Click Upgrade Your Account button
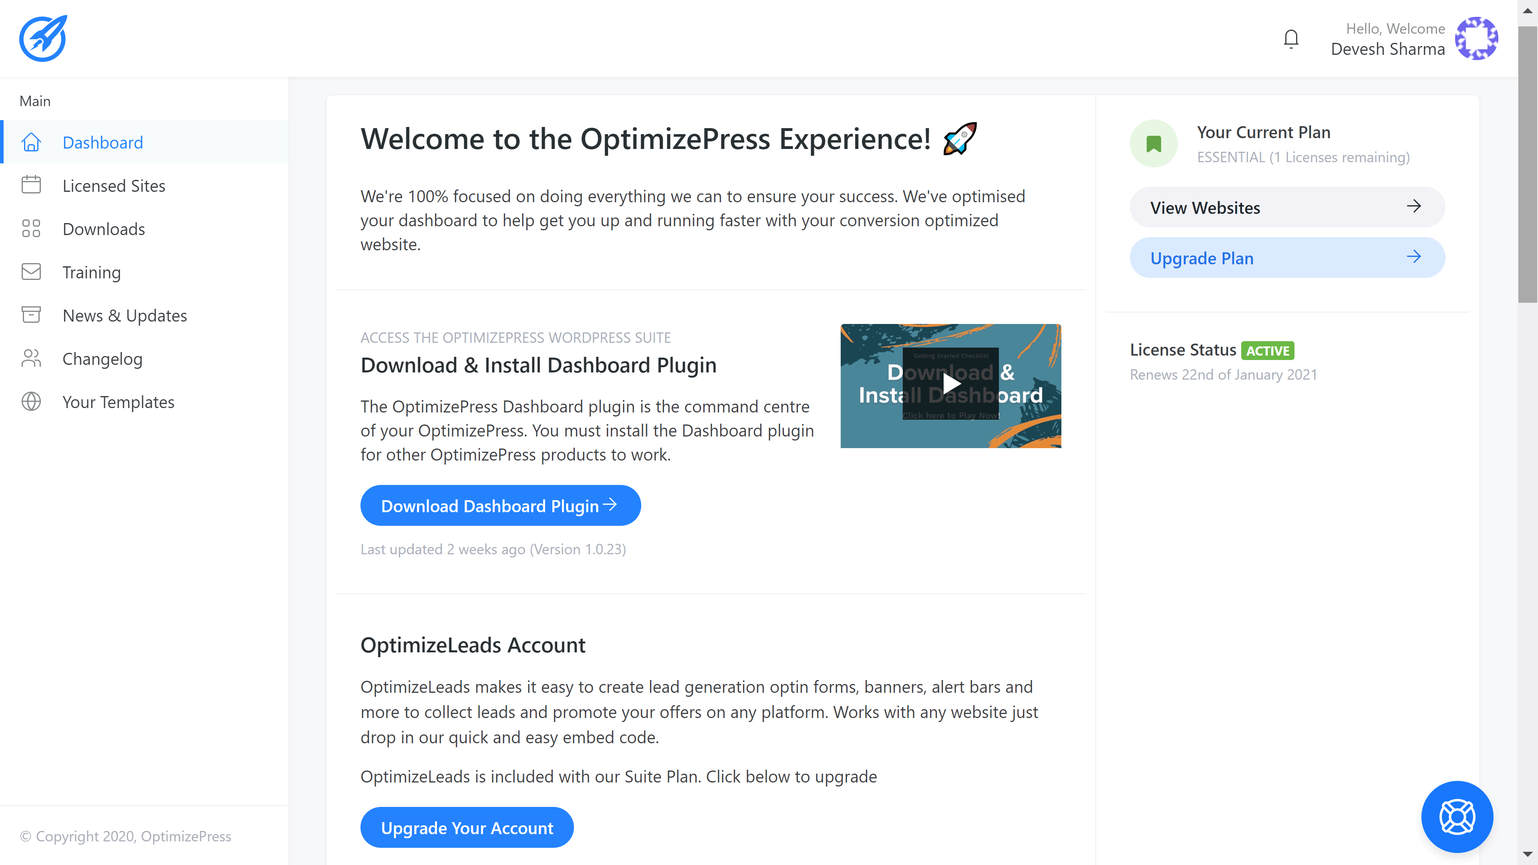The height and width of the screenshot is (865, 1538). click(467, 827)
